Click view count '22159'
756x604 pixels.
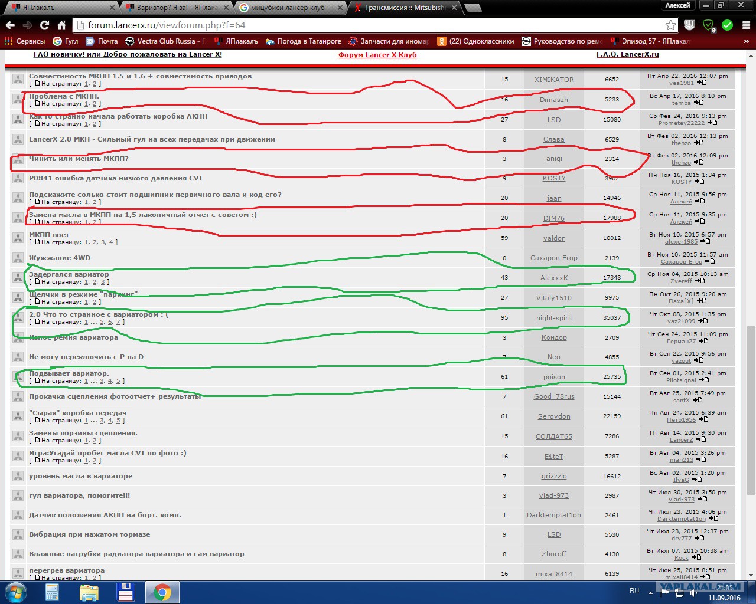point(612,416)
